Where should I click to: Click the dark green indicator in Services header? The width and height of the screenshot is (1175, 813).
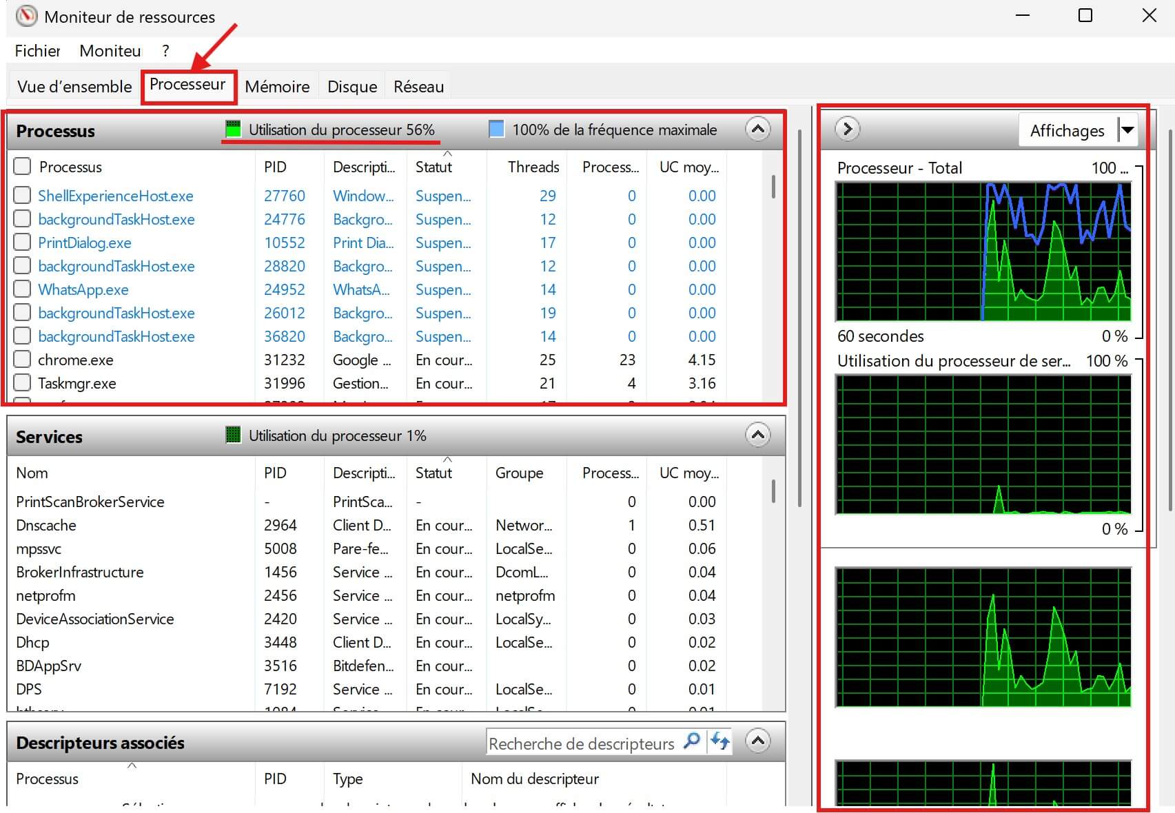tap(234, 435)
